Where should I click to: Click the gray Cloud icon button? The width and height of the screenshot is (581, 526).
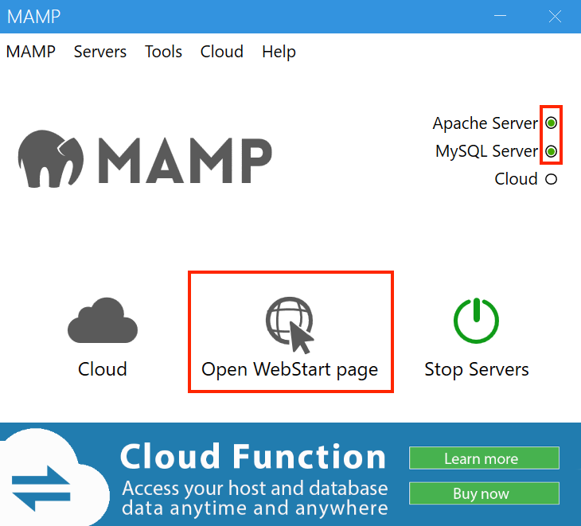[x=103, y=320]
